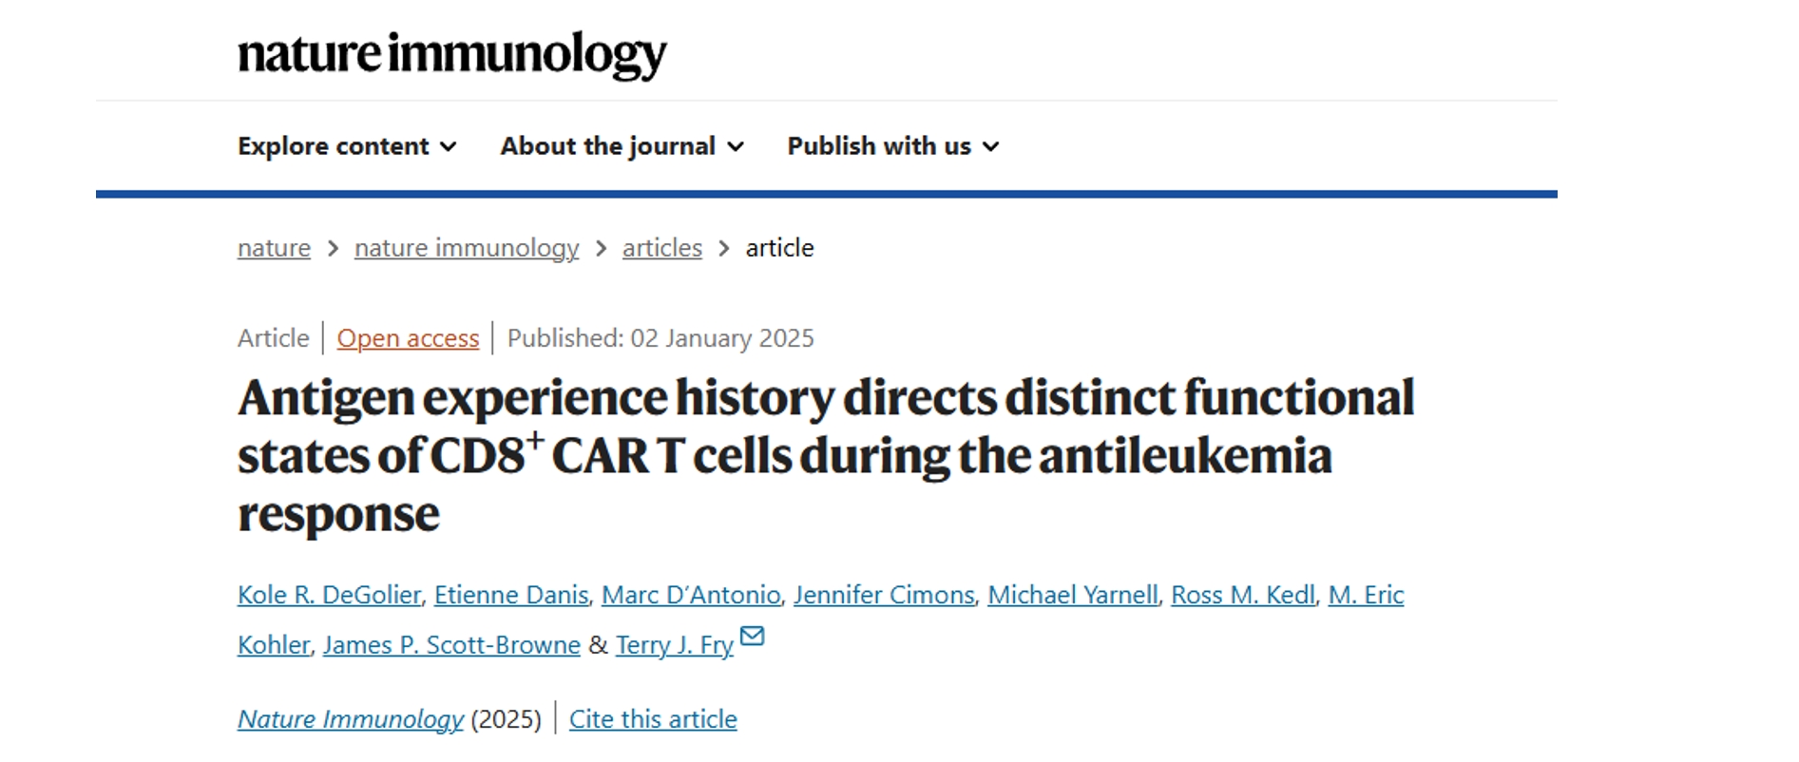Open Marc D'Antonio author details
Image resolution: width=1799 pixels, height=762 pixels.
coord(691,595)
